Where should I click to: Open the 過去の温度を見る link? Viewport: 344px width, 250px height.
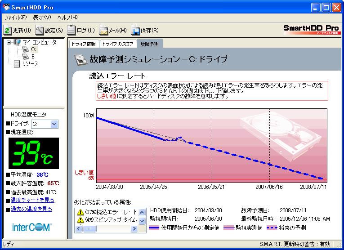click(31, 209)
